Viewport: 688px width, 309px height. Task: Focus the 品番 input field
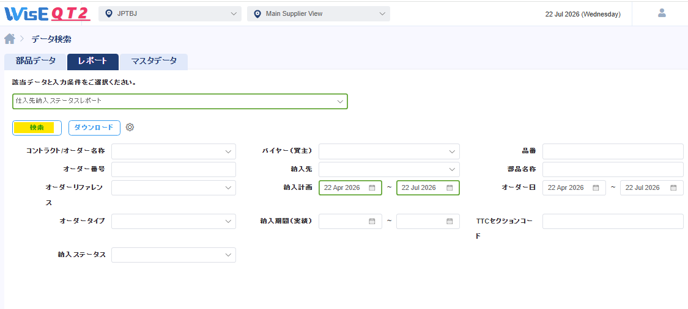[x=613, y=151]
